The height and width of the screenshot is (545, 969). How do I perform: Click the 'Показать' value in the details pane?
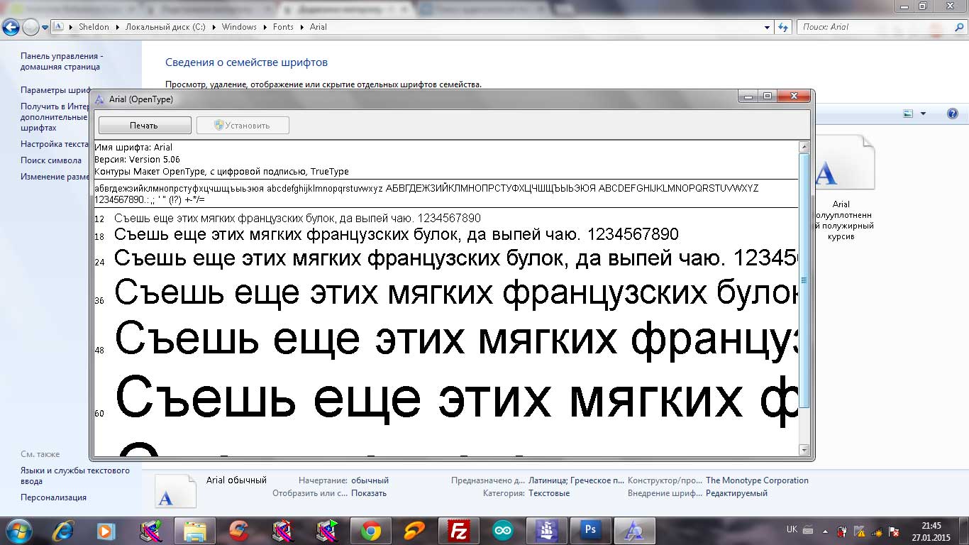tap(369, 493)
